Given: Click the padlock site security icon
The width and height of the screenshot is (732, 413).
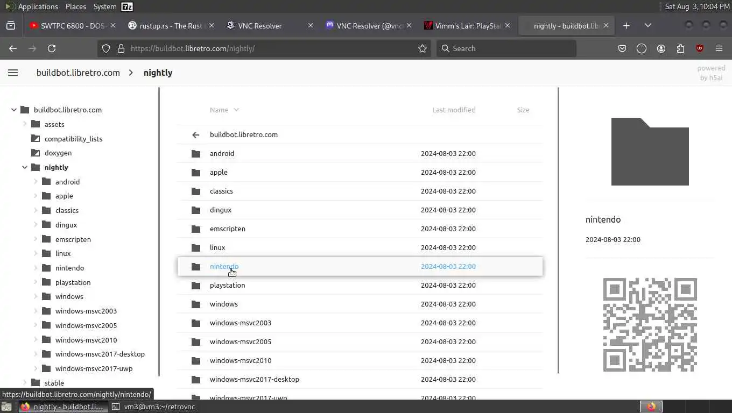Looking at the screenshot, I should pyautogui.click(x=121, y=48).
